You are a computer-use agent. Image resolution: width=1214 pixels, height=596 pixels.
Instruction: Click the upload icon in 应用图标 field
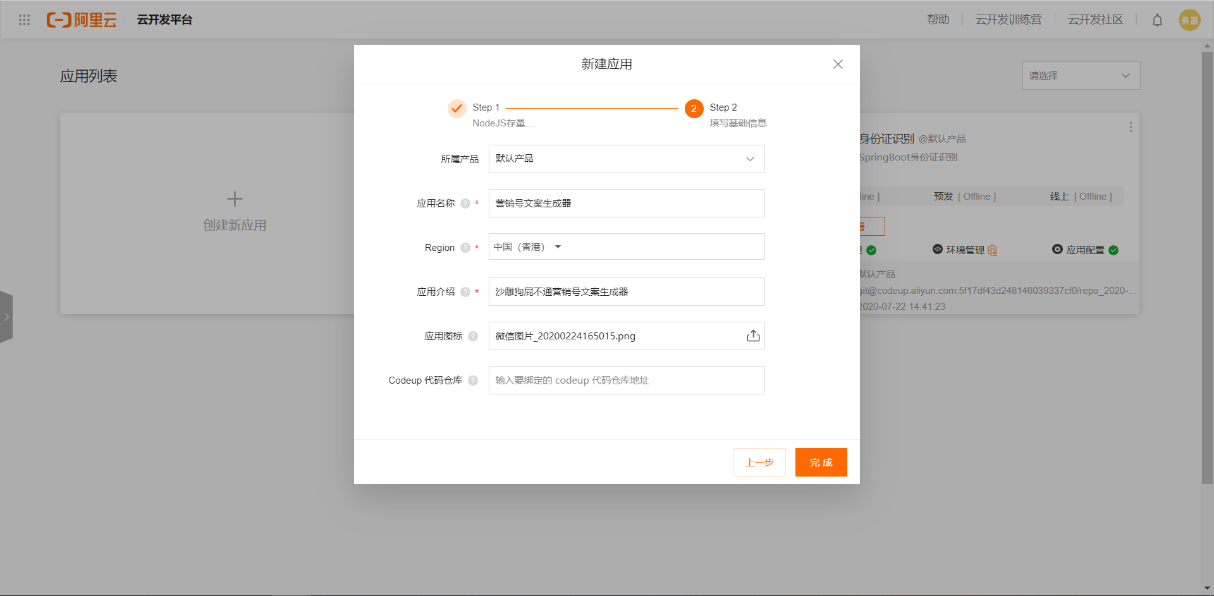pos(752,336)
